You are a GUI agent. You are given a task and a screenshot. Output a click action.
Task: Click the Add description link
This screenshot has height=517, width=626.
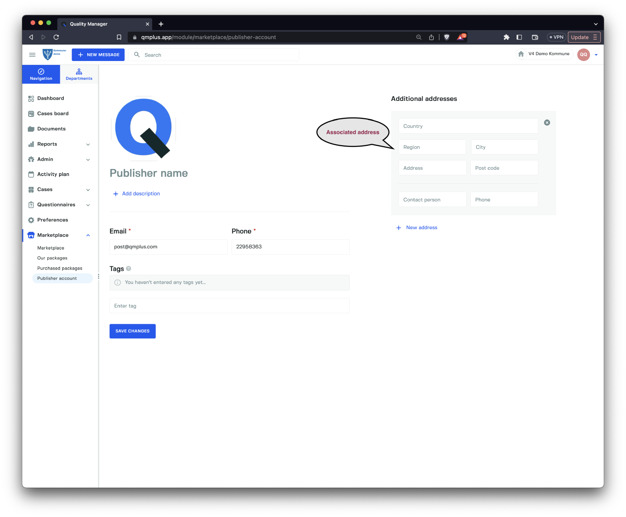coord(141,194)
